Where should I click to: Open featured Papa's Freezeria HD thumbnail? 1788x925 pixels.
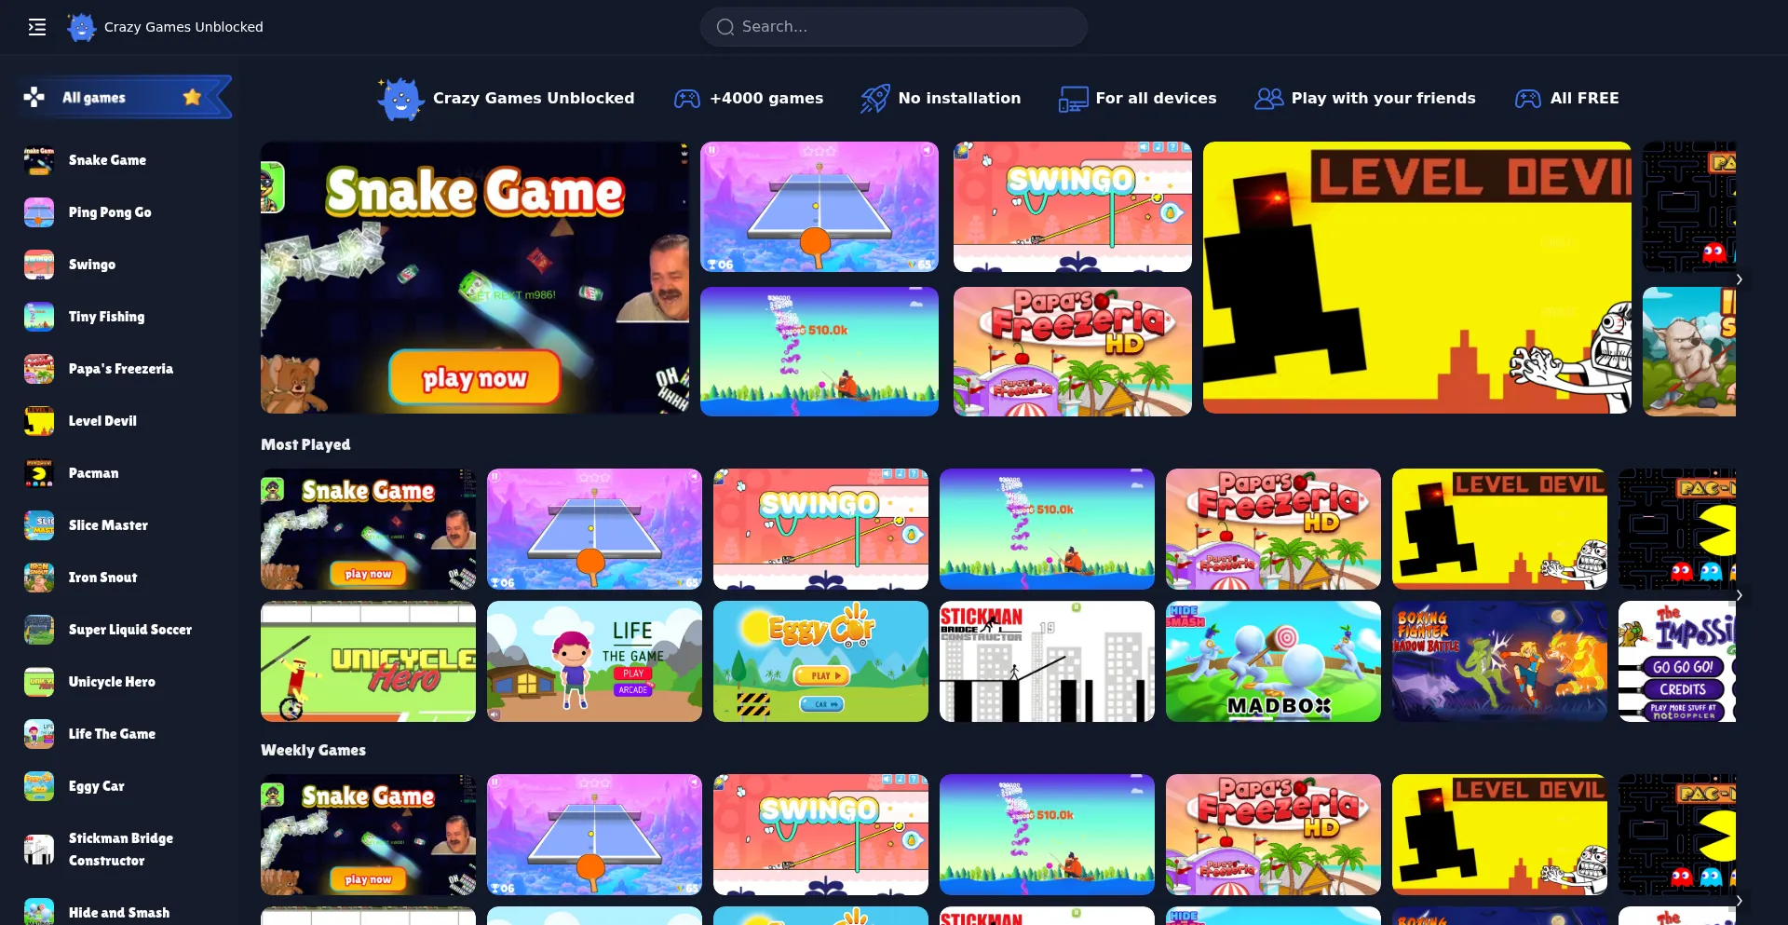1073,351
